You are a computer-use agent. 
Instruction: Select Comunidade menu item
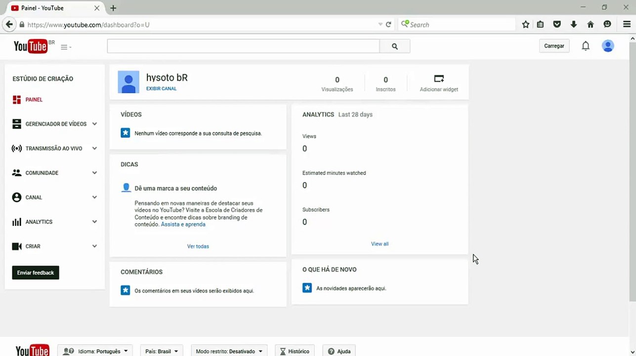tap(42, 173)
